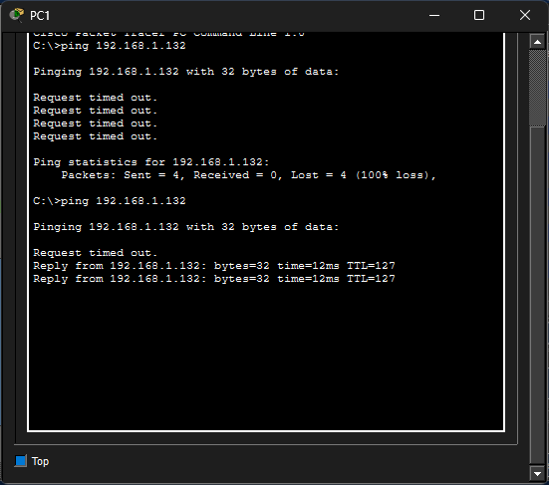Enable the Top checkbox
This screenshot has width=549, height=485.
click(21, 461)
